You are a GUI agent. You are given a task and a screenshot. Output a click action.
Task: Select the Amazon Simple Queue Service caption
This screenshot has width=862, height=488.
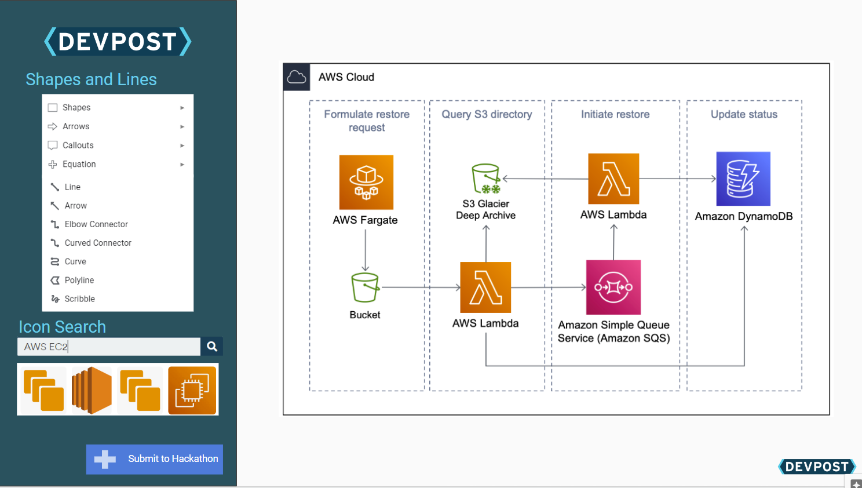pyautogui.click(x=613, y=332)
